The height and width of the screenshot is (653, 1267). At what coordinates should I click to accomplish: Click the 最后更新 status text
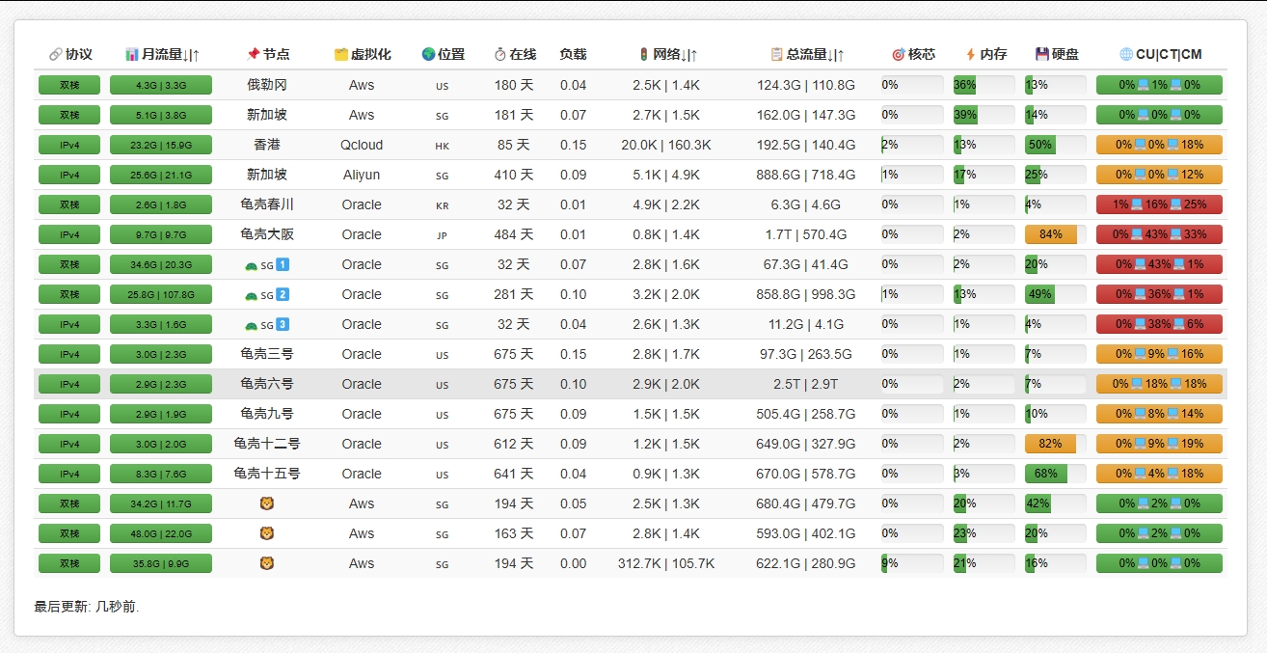pyautogui.click(x=87, y=607)
